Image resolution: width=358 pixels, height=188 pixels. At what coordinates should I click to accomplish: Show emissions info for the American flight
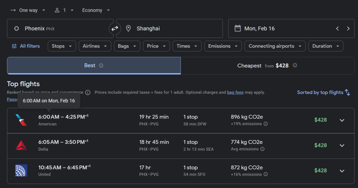click(x=266, y=124)
